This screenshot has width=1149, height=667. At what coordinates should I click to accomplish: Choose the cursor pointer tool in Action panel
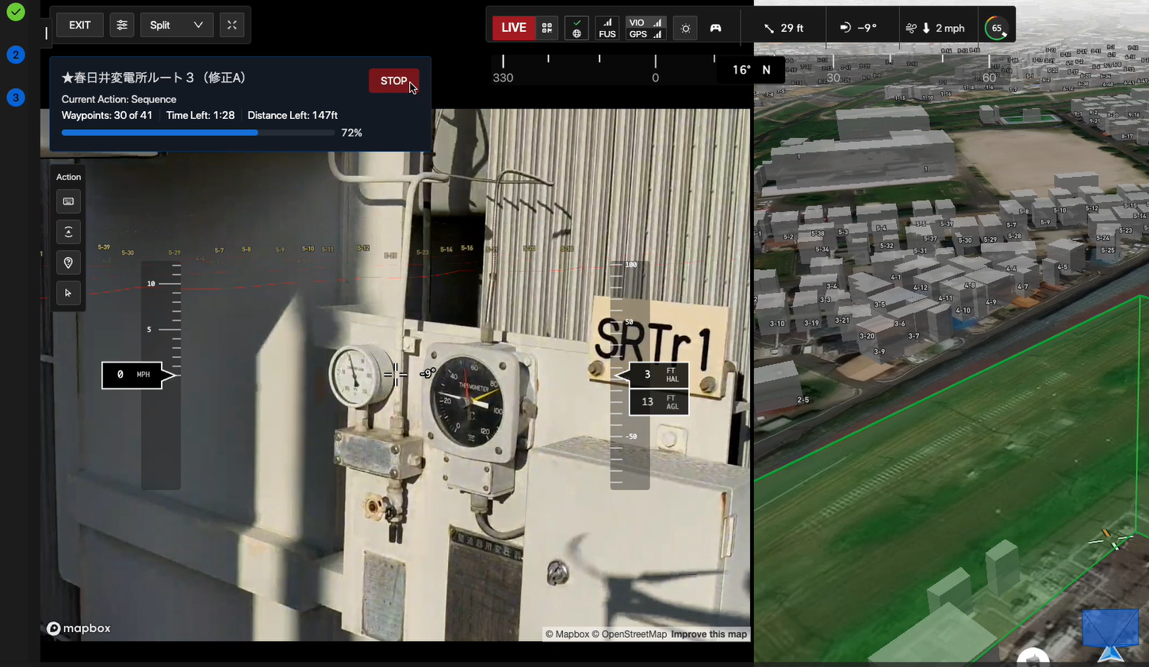click(x=68, y=293)
